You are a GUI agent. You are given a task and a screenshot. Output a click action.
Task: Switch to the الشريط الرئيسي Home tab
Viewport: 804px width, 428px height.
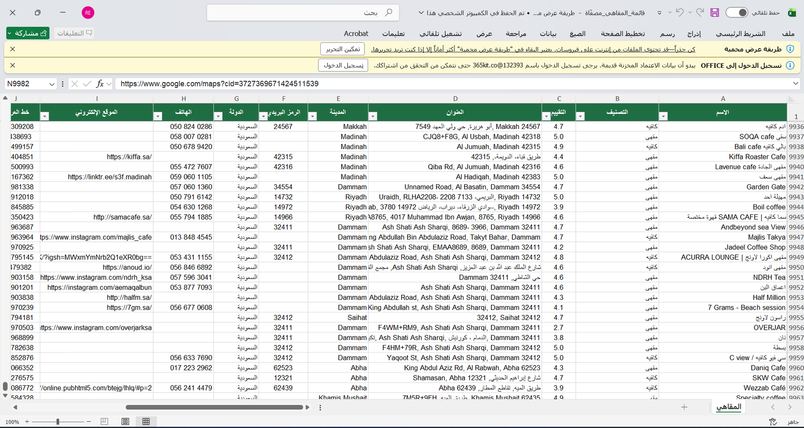pos(741,33)
